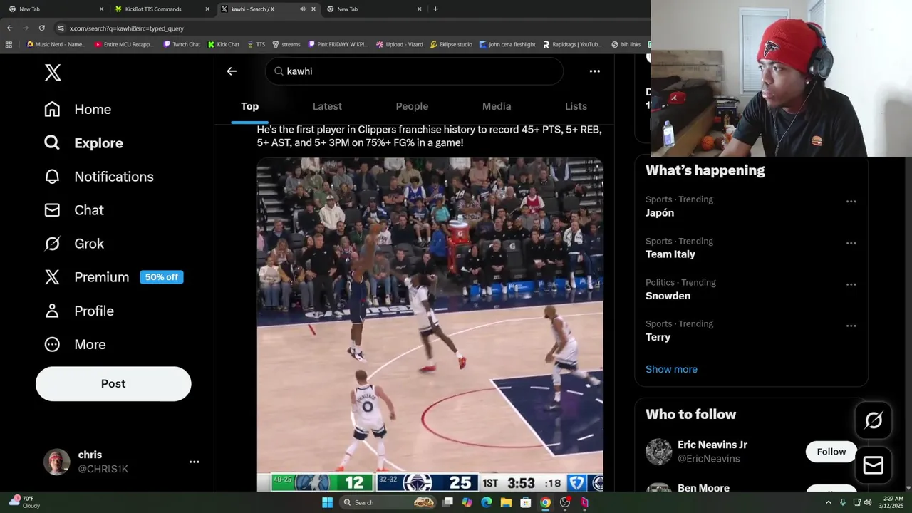Click site info icon in address bar

(x=61, y=28)
